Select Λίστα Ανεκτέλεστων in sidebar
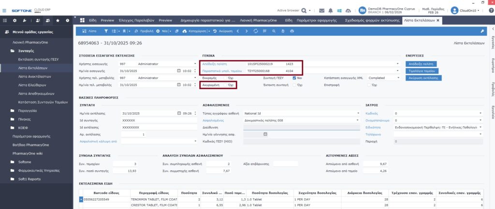The height and width of the screenshot is (209, 495). pyautogui.click(x=34, y=76)
